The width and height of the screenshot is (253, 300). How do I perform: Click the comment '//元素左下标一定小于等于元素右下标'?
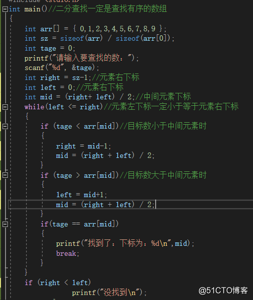(x=171, y=107)
